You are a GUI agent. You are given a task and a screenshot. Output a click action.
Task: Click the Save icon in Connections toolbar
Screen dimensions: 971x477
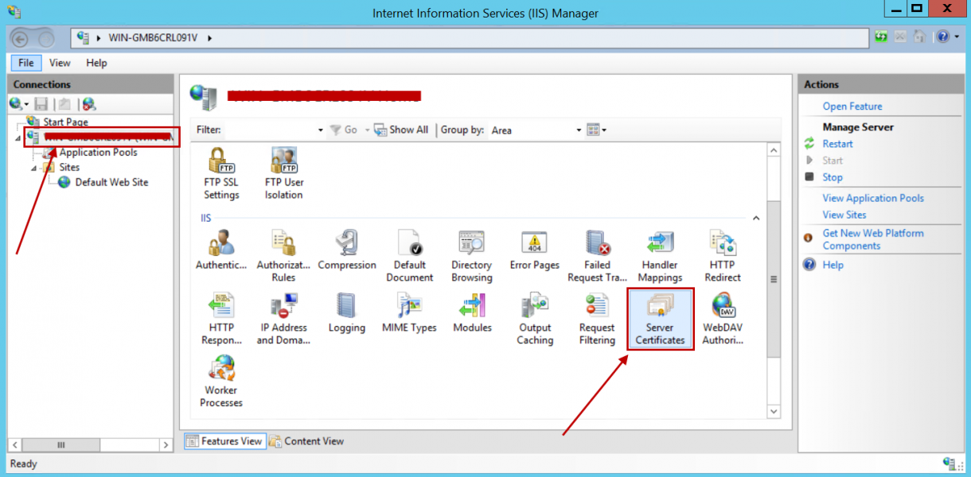(x=41, y=104)
